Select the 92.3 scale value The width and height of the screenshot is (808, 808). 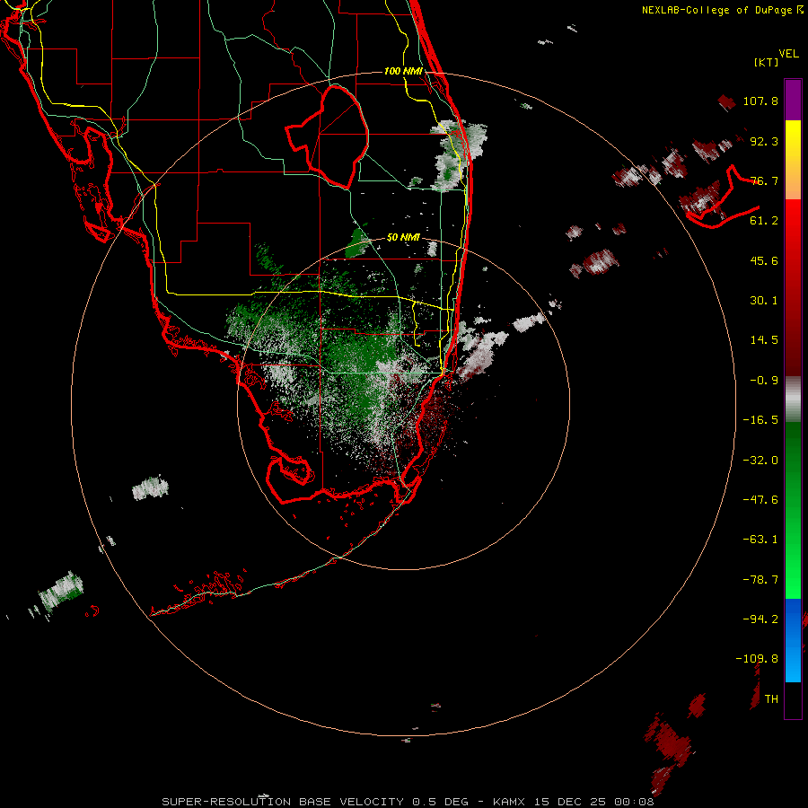764,141
